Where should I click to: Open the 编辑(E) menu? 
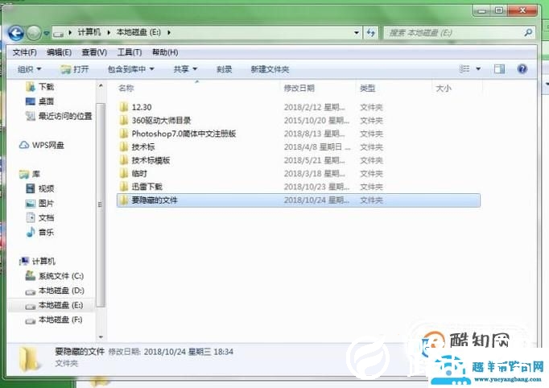coord(59,52)
